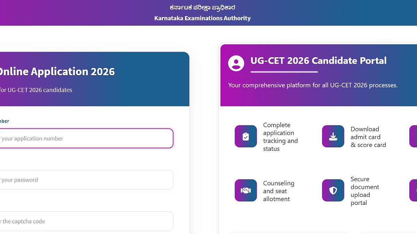Viewport: 417px width, 234px height.
Task: Click the download admit card icon
Action: coord(333,136)
